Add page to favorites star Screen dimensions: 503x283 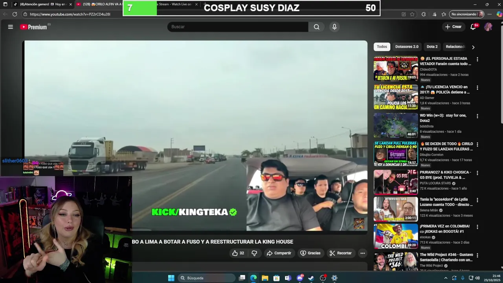coord(412,14)
